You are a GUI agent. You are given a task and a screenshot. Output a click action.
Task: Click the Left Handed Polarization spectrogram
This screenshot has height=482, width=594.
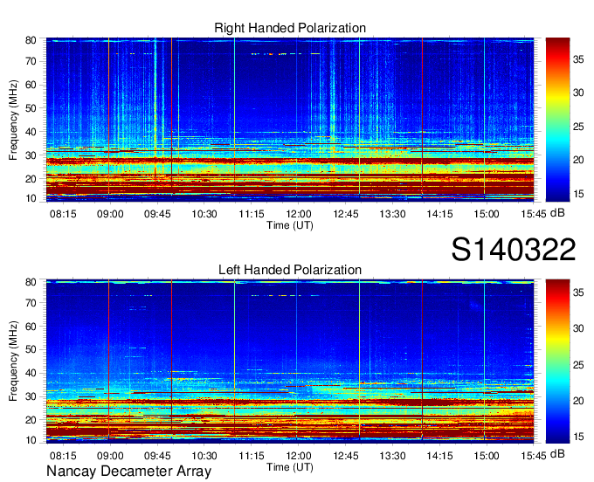point(290,361)
